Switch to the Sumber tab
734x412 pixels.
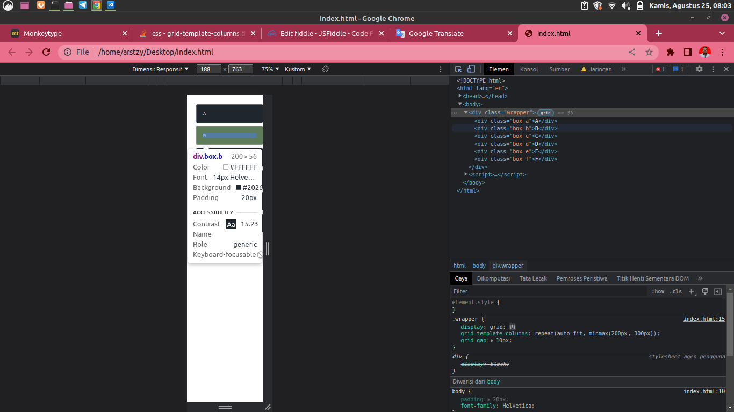tap(559, 69)
